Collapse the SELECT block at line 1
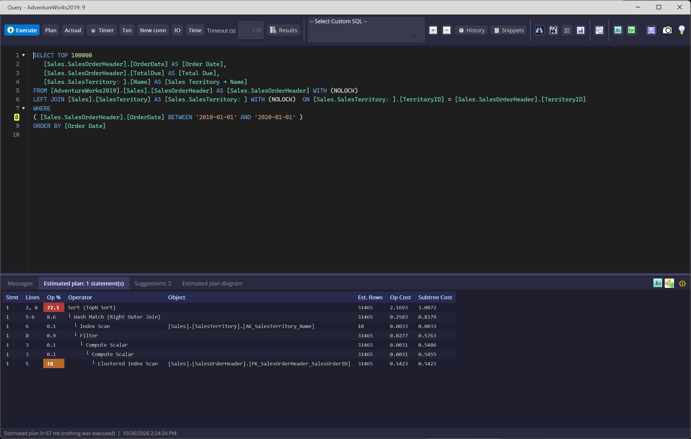Screen dimensions: 691x439 (x=24, y=55)
